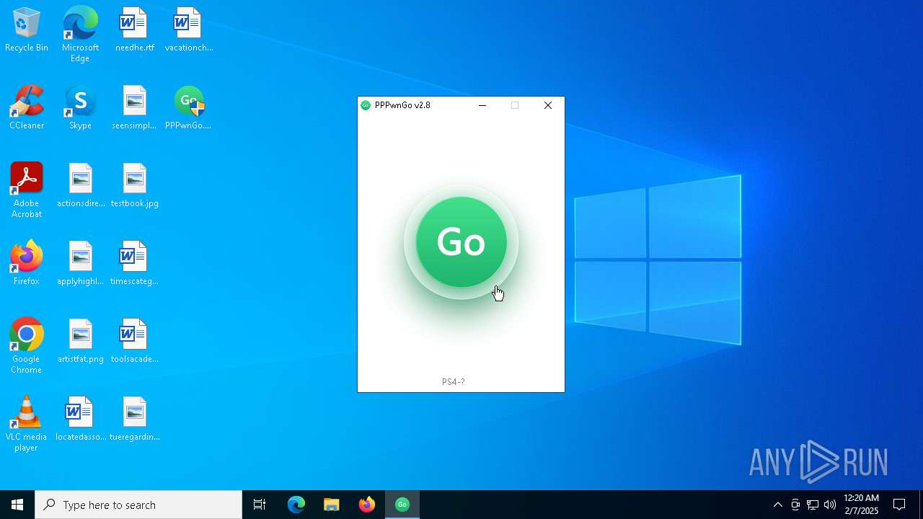
Task: Select timescateg... Word document icon
Action: (135, 264)
